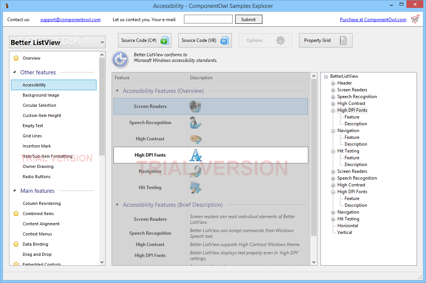Image resolution: width=426 pixels, height=283 pixels.
Task: Select Item/Sub-Item Formatting in sidebar
Action: pos(48,156)
